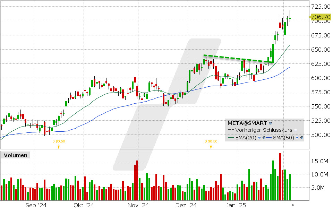Untick the EMA(20) visibility checkbox
This screenshot has height=208, width=333.
point(259,138)
